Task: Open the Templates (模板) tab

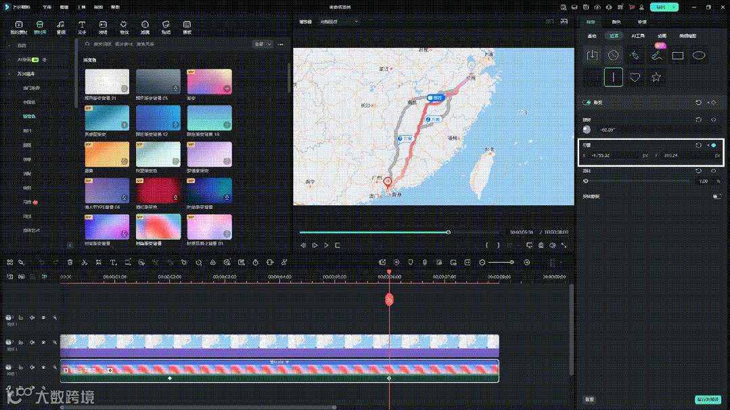Action: point(187,28)
